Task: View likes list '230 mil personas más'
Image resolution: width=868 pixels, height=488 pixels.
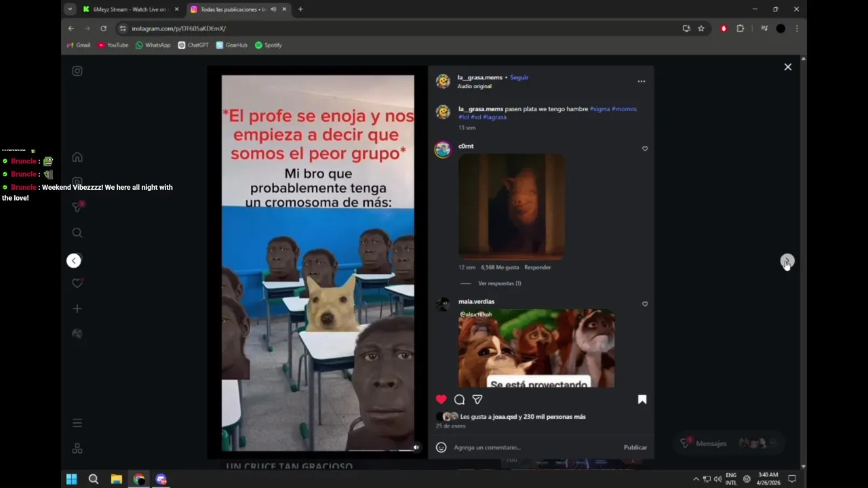Action: coord(555,417)
